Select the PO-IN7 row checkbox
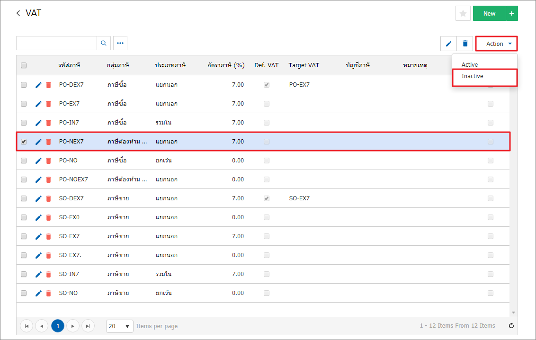 (x=24, y=123)
